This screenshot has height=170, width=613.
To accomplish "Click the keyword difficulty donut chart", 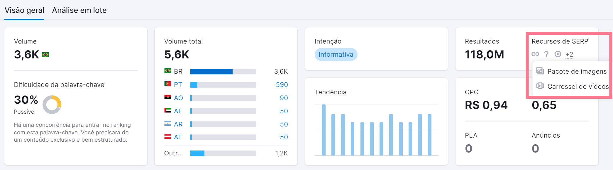I will tap(52, 105).
